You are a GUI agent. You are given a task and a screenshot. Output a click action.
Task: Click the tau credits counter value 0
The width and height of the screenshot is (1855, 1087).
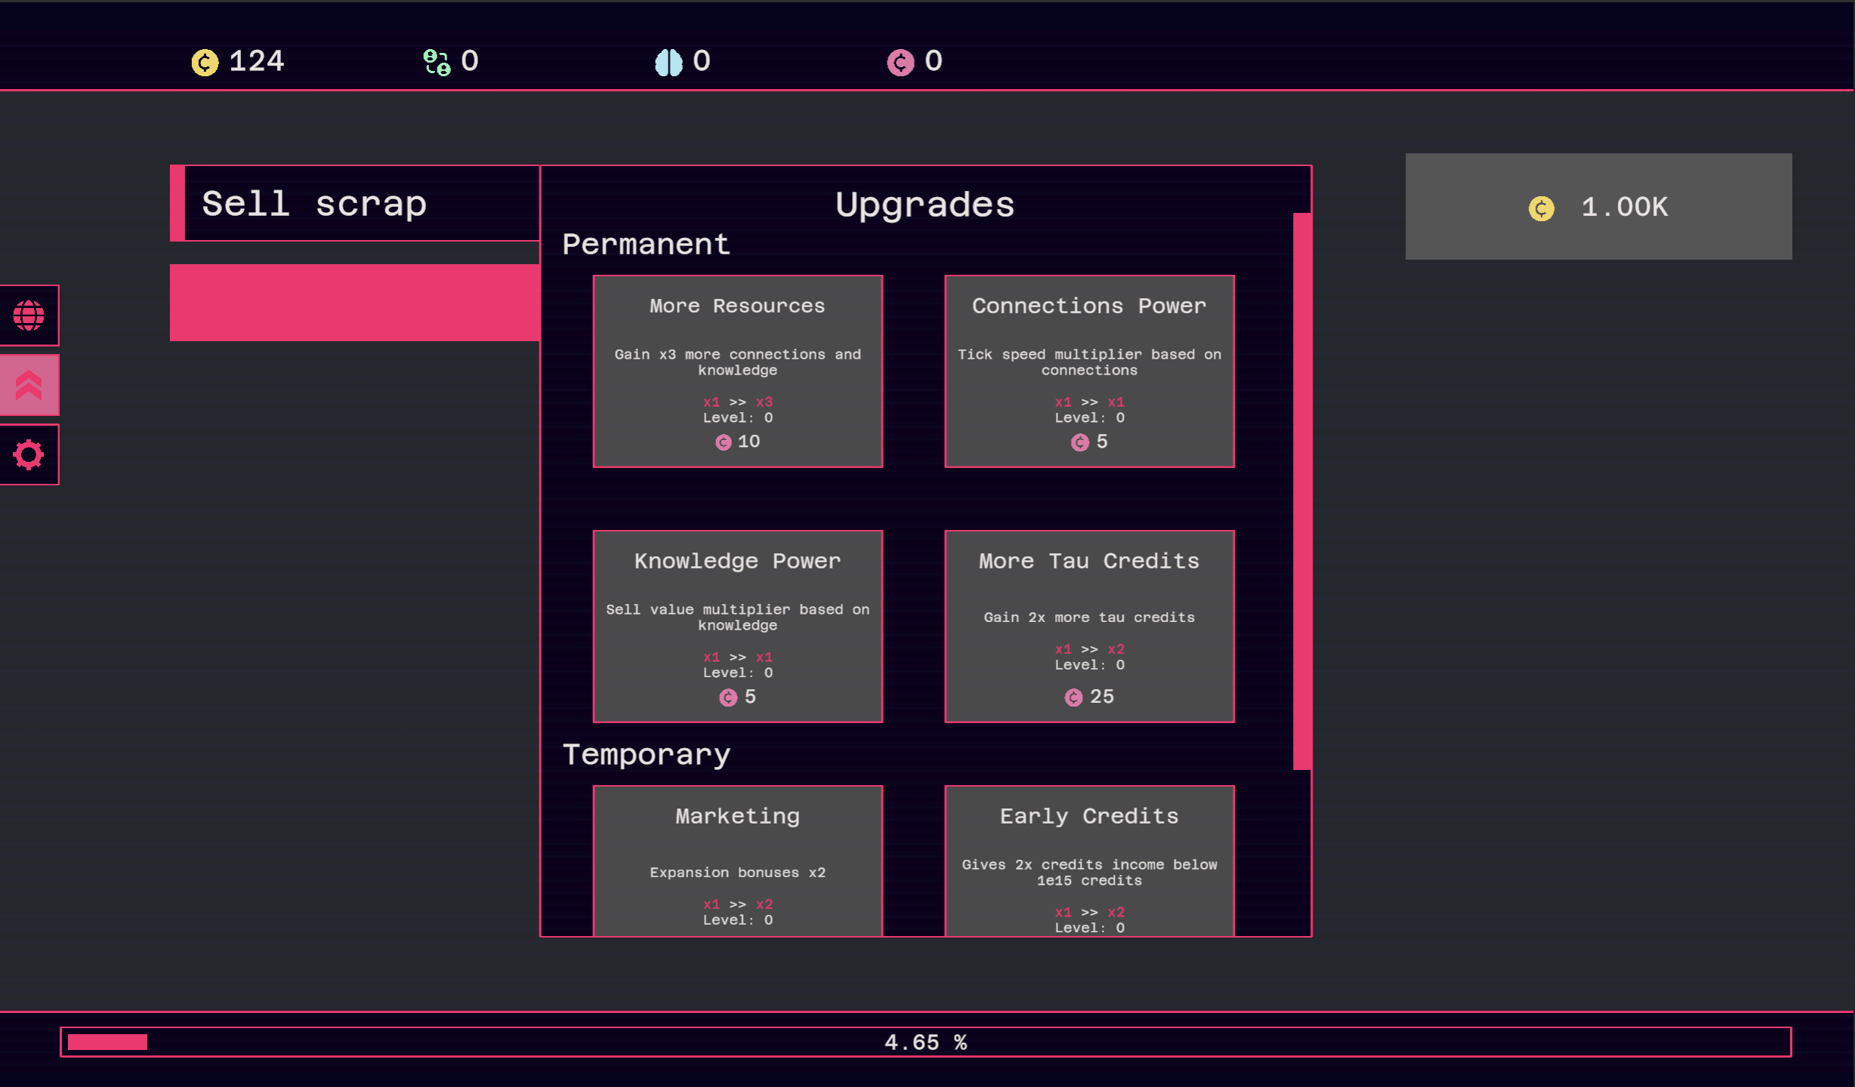point(934,62)
